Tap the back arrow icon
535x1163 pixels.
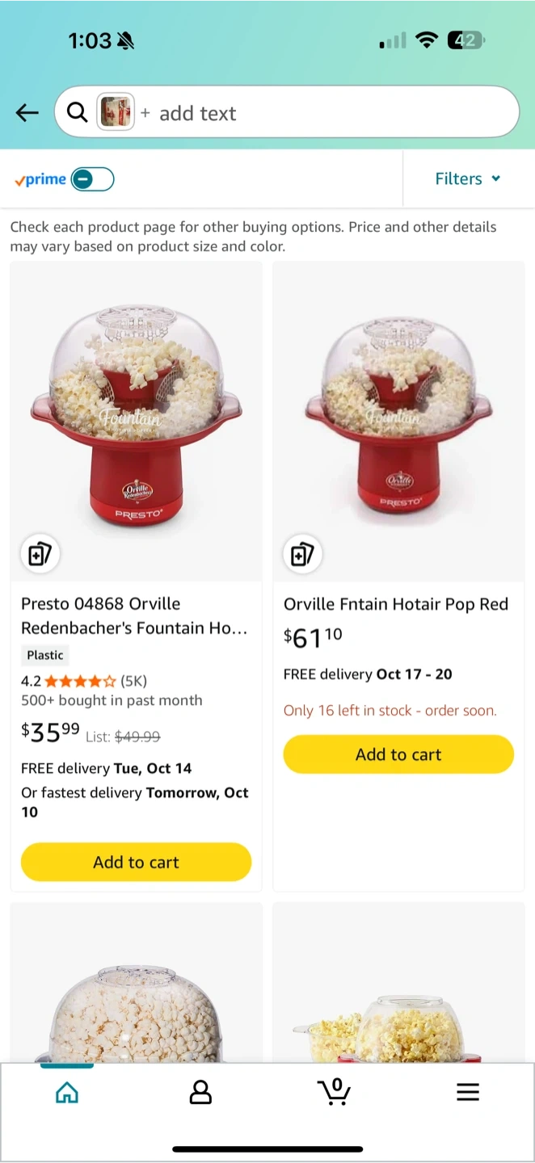(27, 113)
